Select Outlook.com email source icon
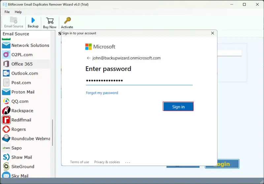 [x=6, y=73]
